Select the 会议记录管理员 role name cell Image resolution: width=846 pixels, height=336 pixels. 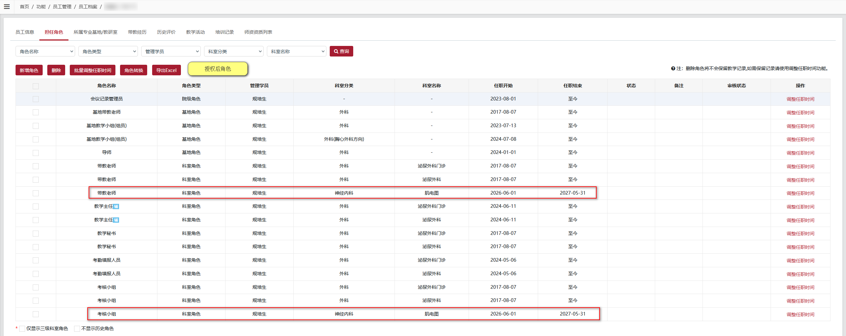click(106, 99)
